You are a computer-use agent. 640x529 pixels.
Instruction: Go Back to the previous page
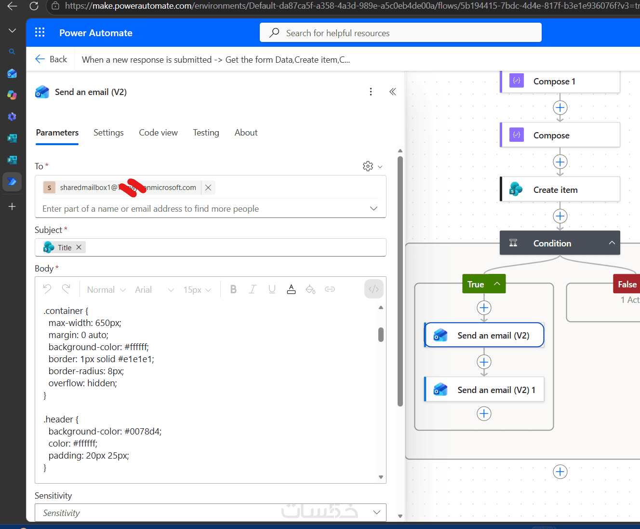pos(51,59)
